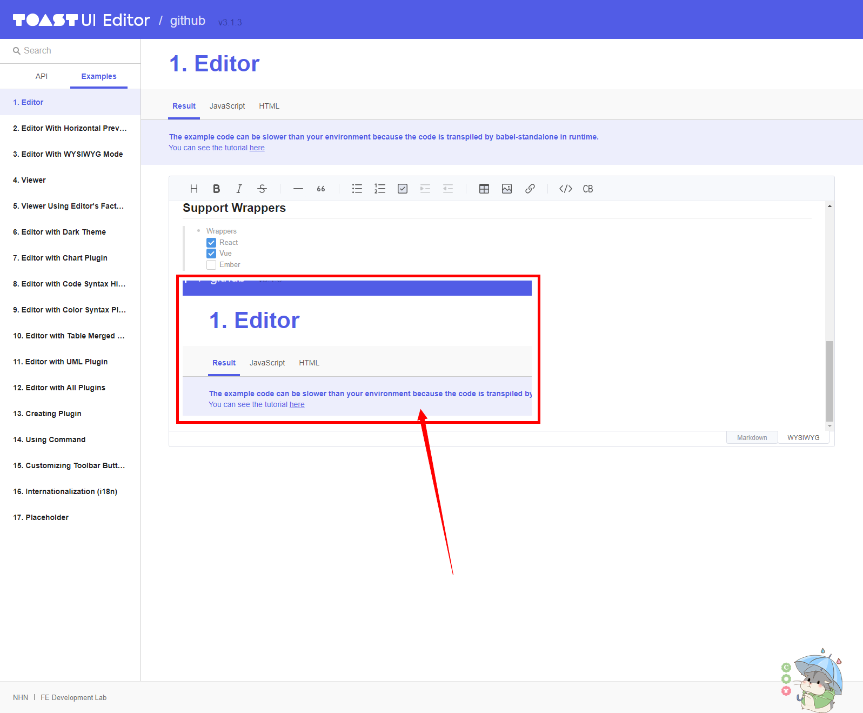The image size is (863, 713).
Task: Open the tutorial 'here' link in notice
Action: pyautogui.click(x=257, y=148)
